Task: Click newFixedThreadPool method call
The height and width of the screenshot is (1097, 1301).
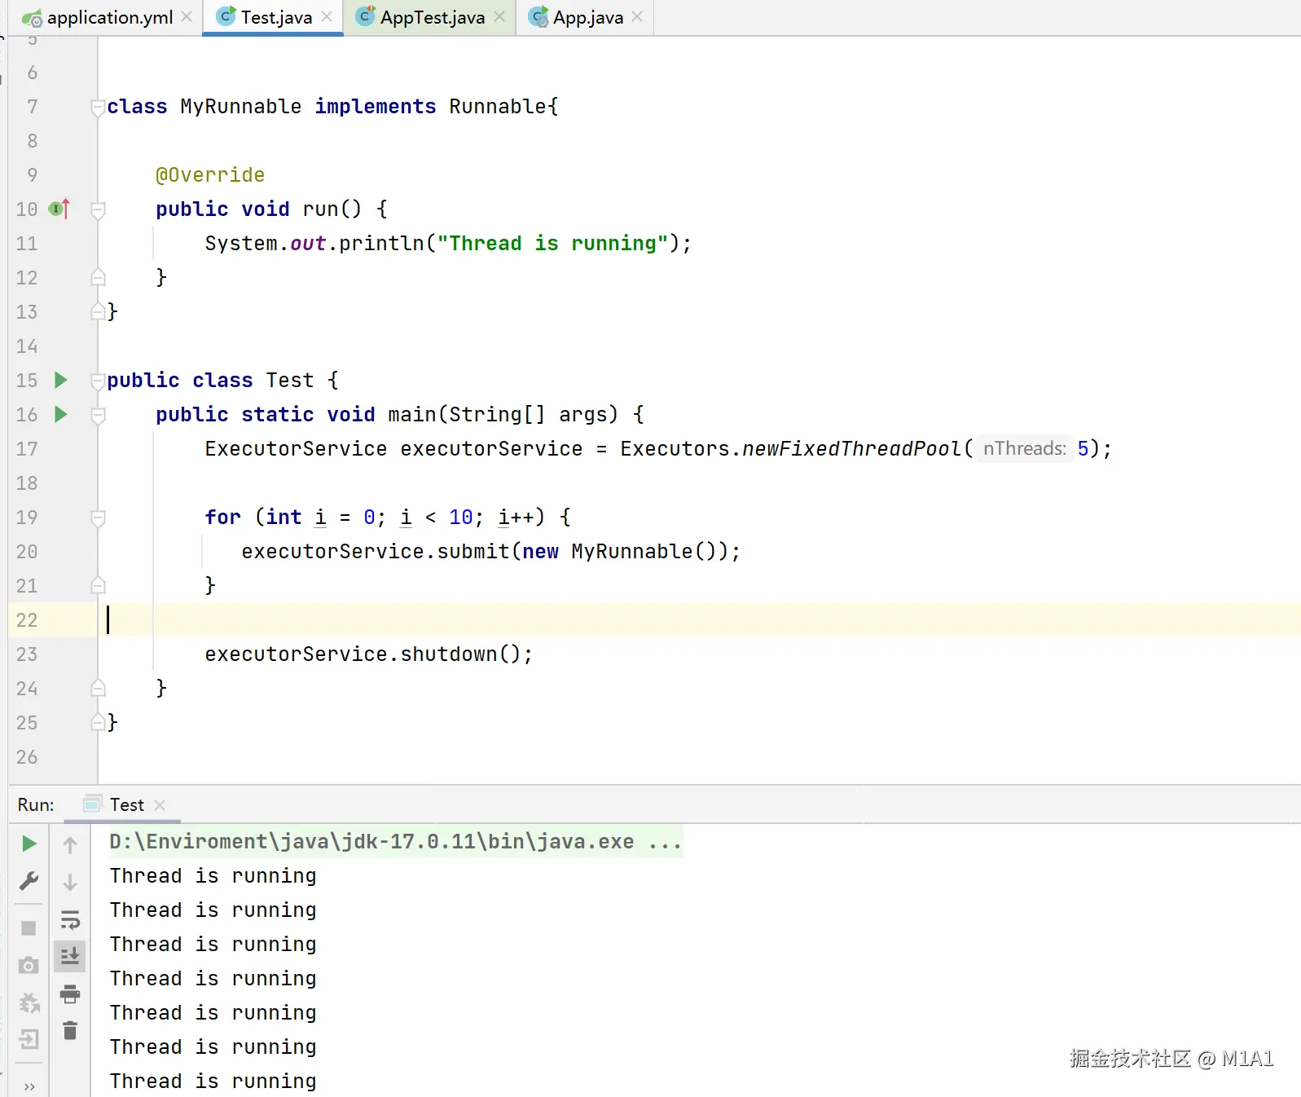Action: [852, 449]
